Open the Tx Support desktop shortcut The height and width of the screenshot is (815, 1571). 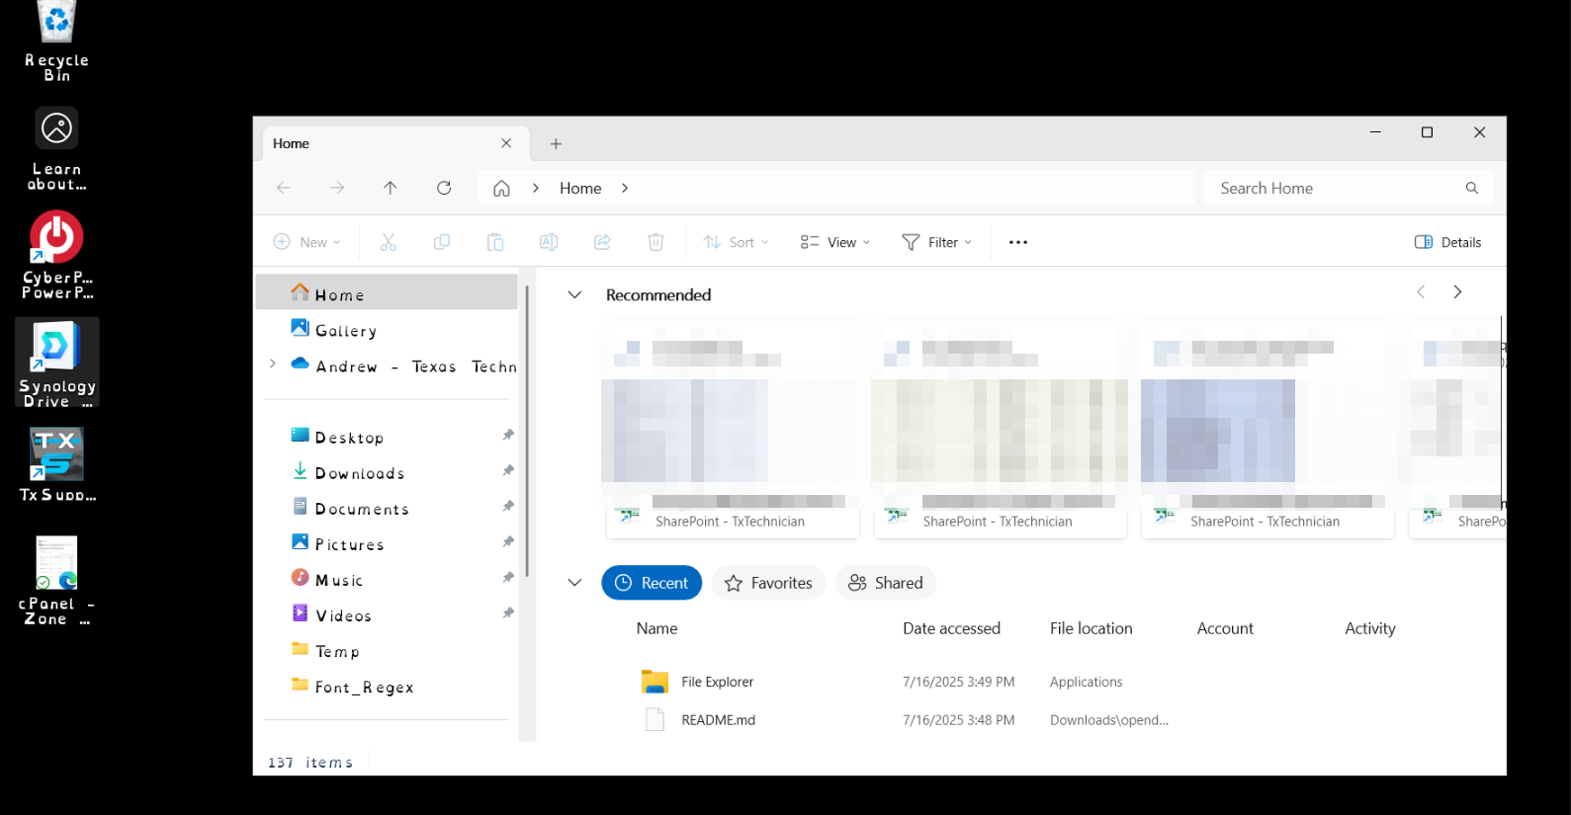tap(56, 464)
